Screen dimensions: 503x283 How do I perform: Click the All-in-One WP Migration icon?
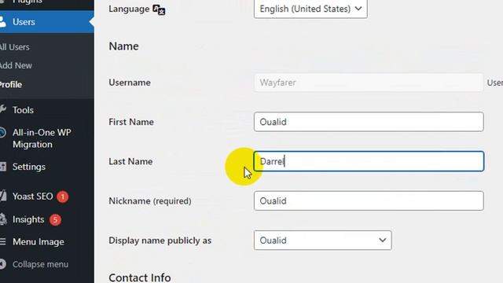pyautogui.click(x=2, y=133)
